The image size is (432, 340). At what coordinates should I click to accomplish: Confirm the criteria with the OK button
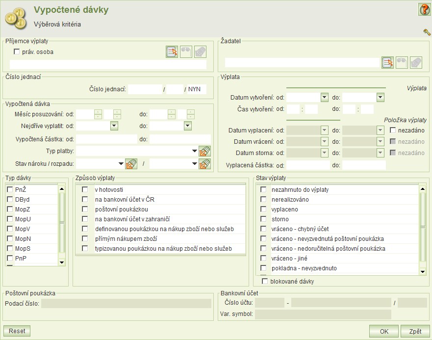pyautogui.click(x=384, y=331)
